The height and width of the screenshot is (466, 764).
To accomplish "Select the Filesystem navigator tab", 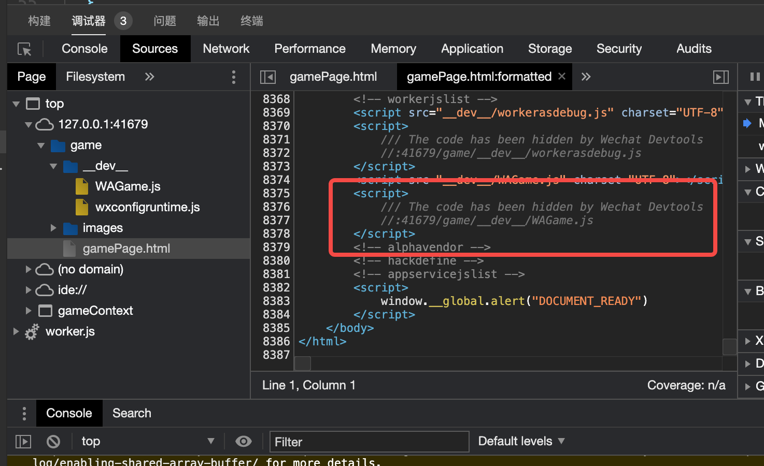I will pyautogui.click(x=95, y=77).
